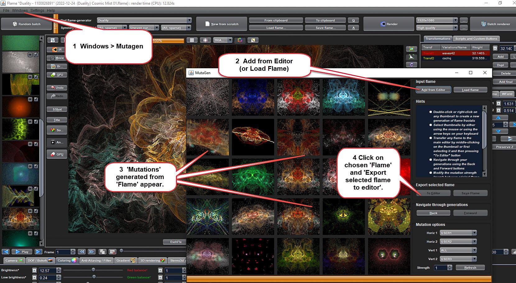Image resolution: width=516 pixels, height=283 pixels.
Task: Open the Uneven cur... dropdown
Action: [144, 28]
